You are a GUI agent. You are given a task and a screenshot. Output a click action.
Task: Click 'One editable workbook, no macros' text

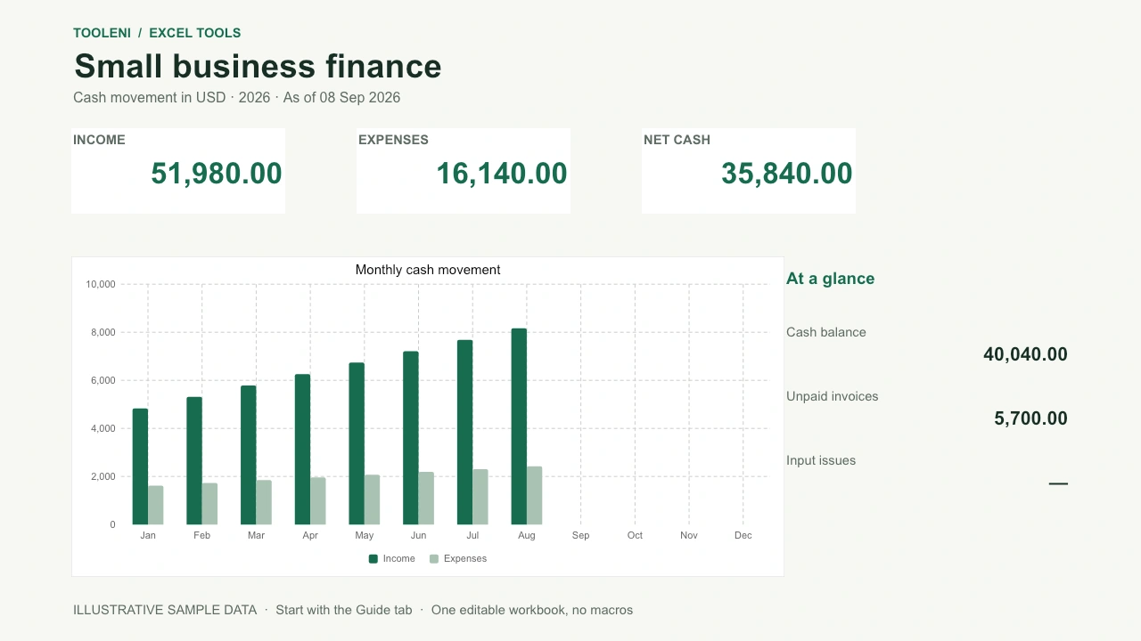coord(532,610)
